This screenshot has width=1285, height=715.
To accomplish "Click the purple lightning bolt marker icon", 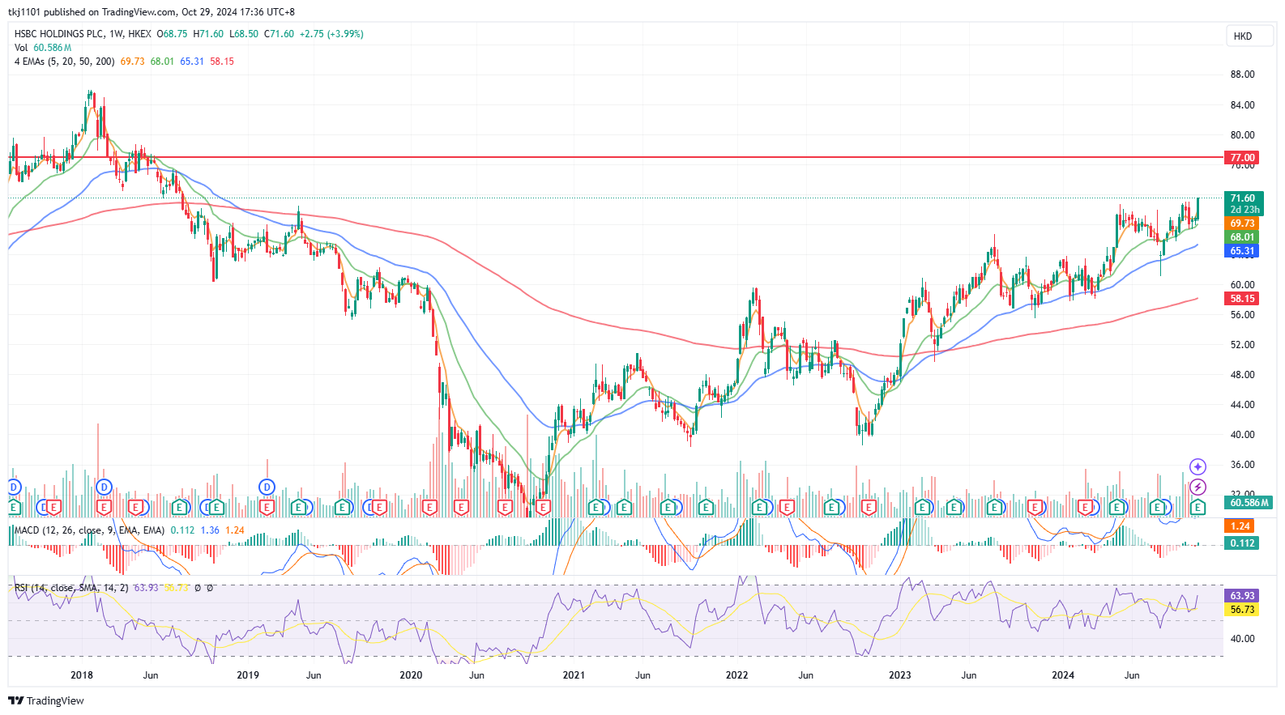I will 1197,487.
